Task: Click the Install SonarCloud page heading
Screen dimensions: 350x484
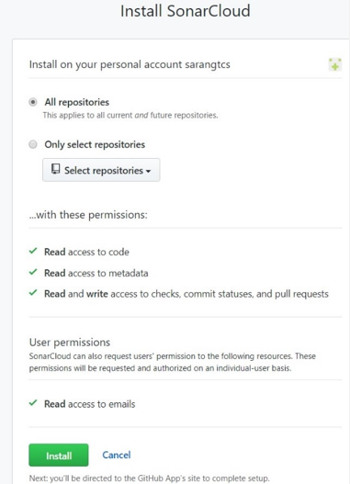Action: (186, 11)
